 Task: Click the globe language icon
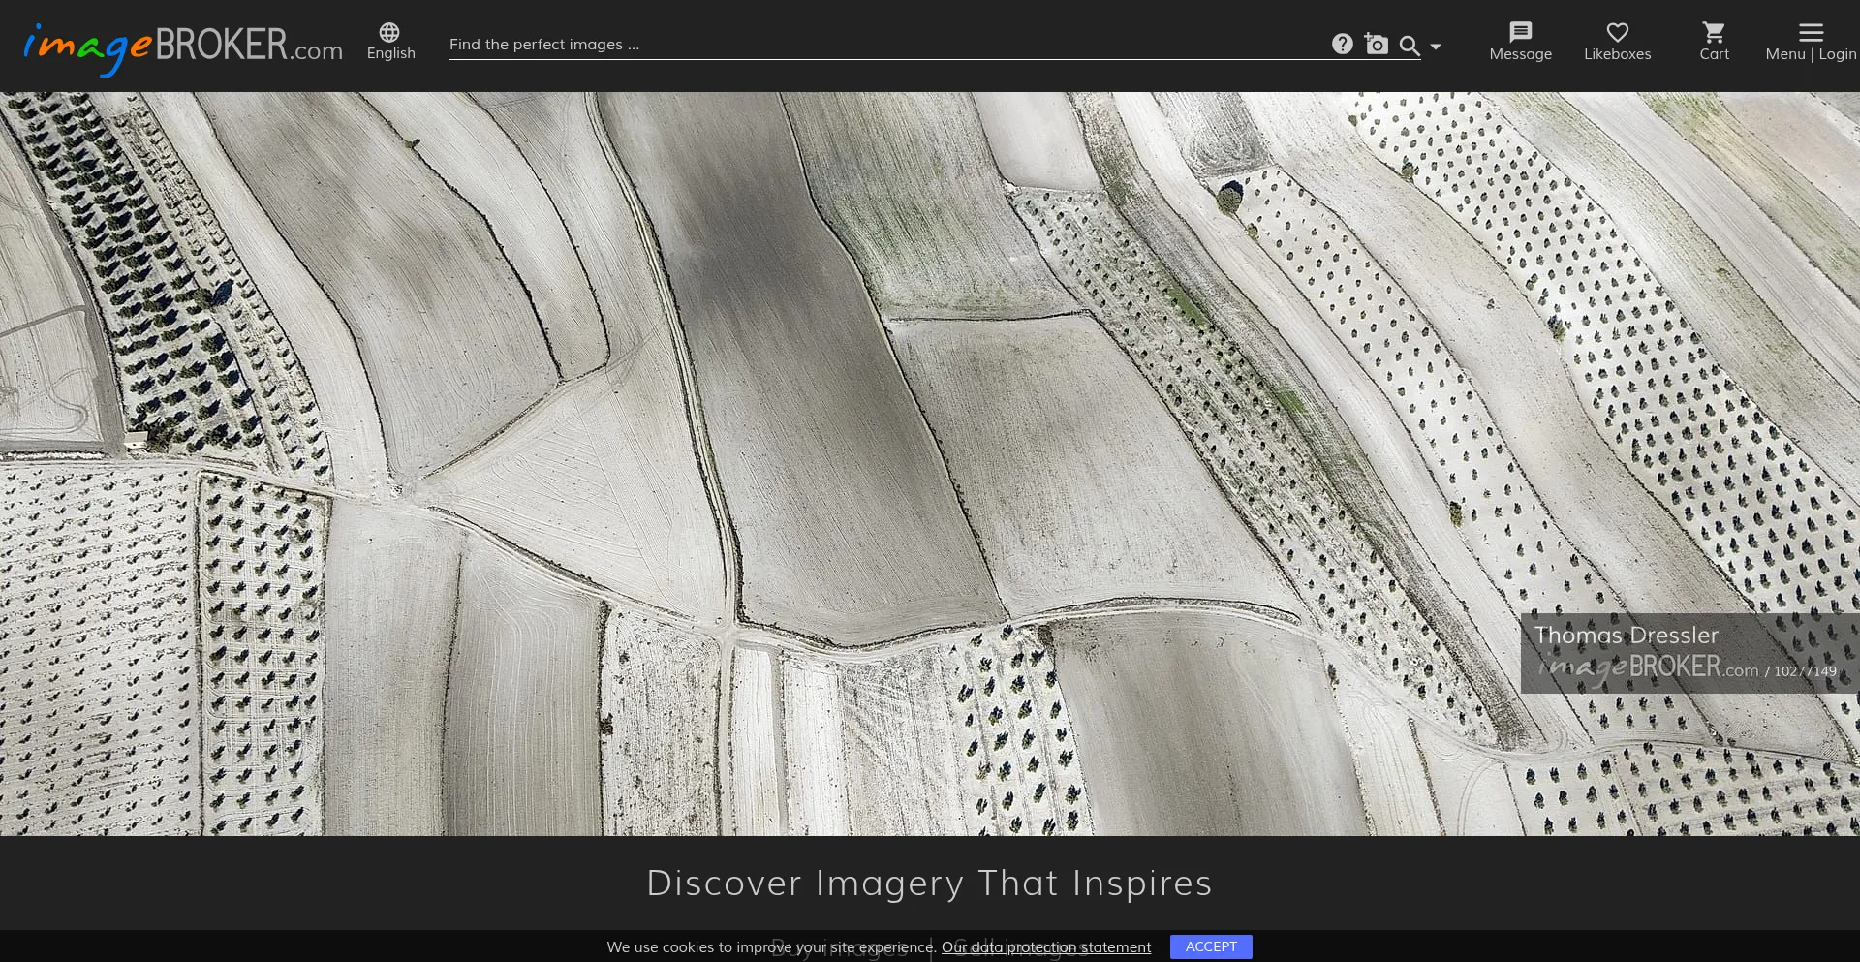tap(389, 30)
